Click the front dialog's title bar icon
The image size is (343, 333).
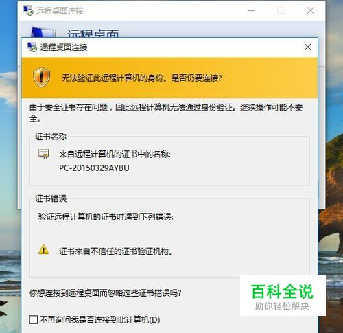32,47
